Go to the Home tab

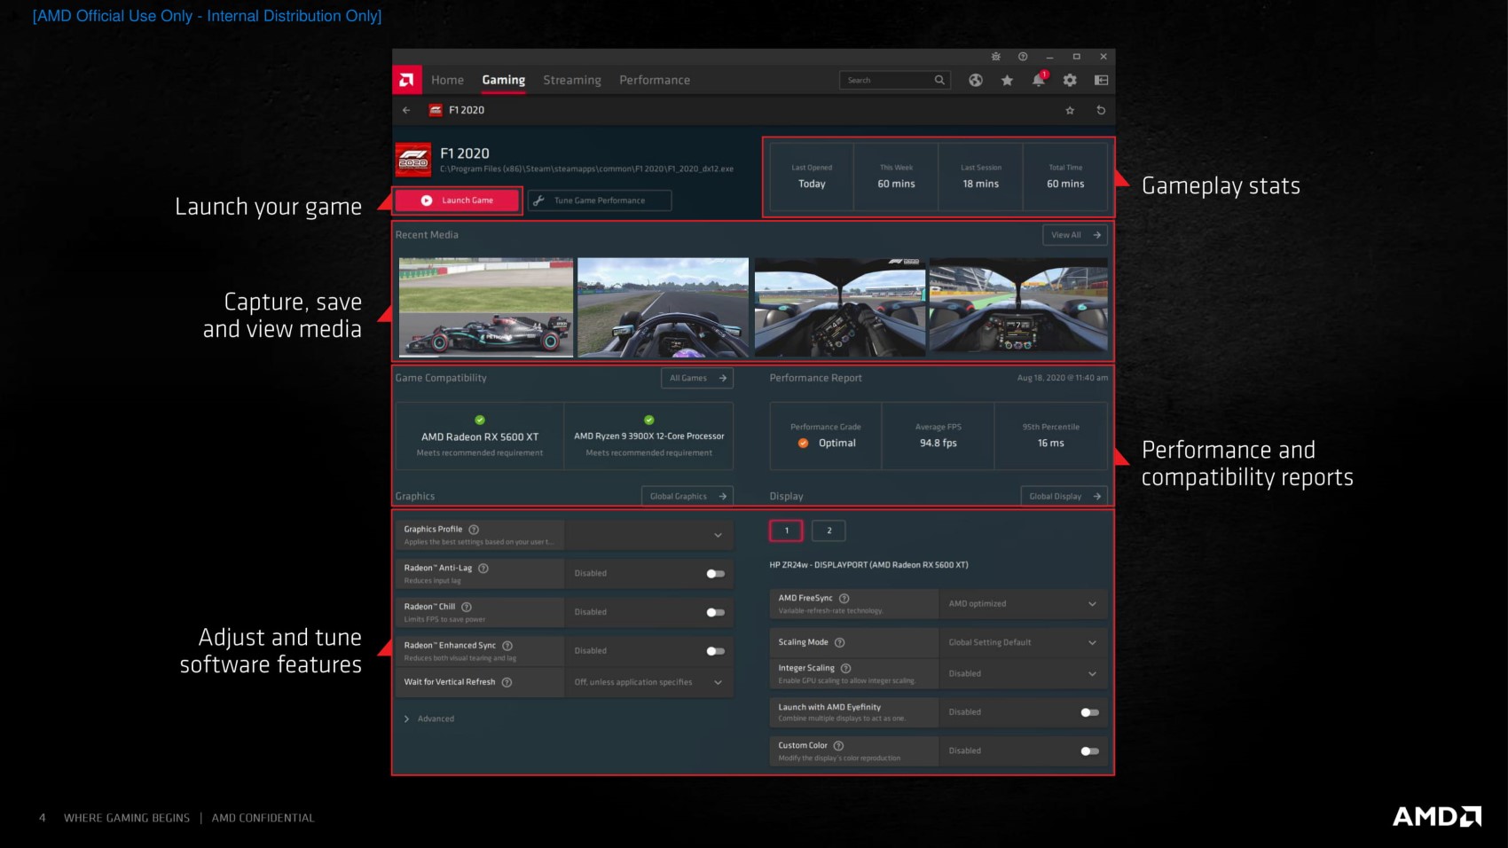pyautogui.click(x=447, y=80)
